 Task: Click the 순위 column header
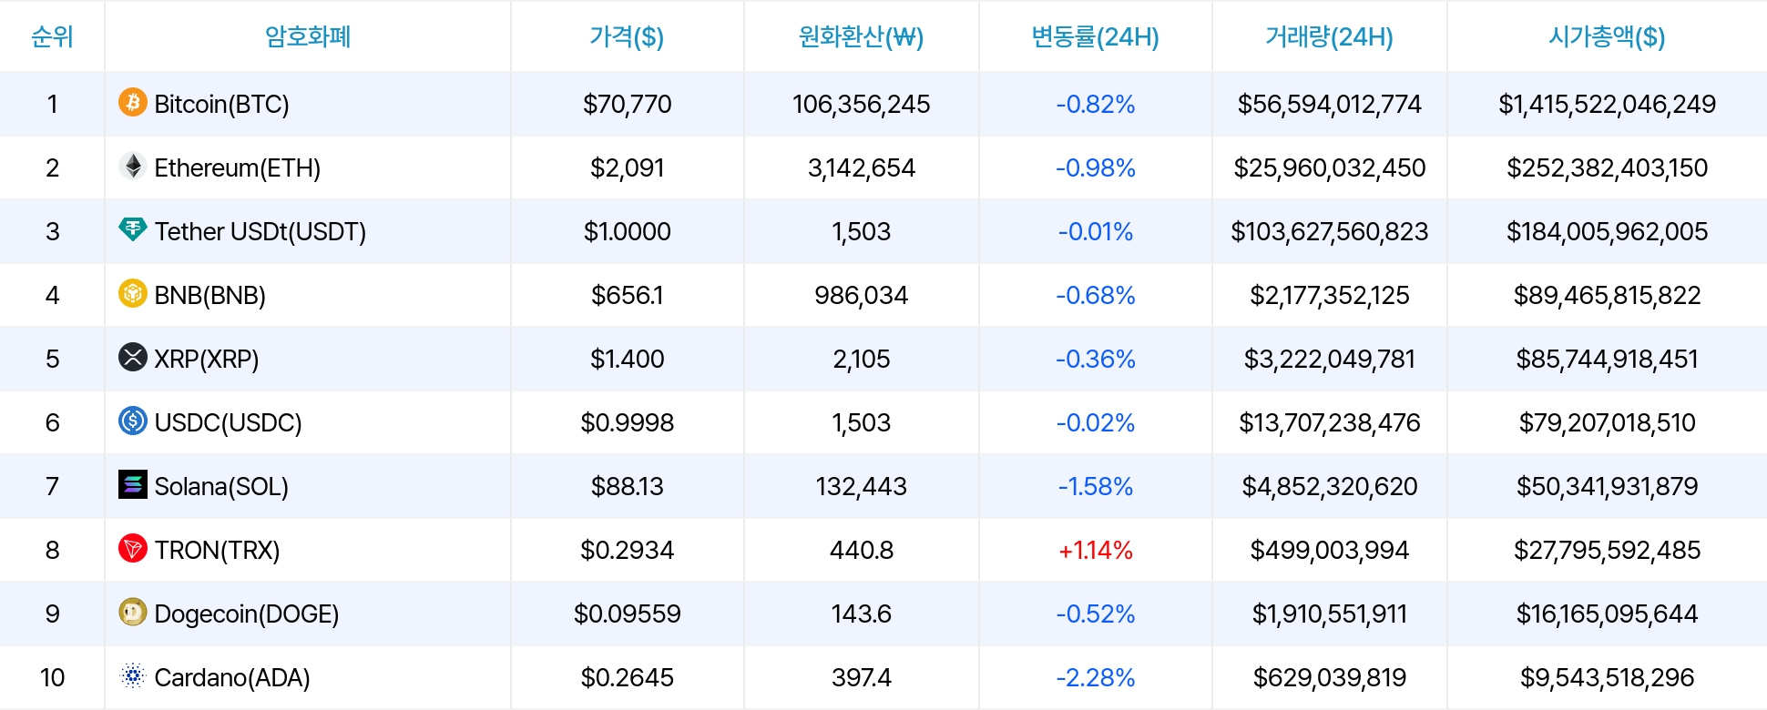point(52,36)
